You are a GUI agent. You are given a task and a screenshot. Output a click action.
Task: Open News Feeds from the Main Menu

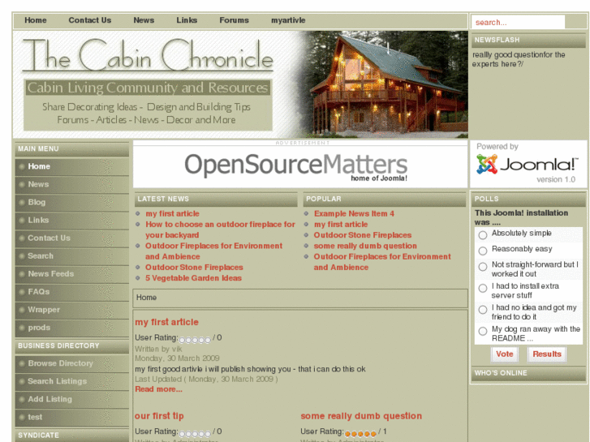(x=72, y=274)
